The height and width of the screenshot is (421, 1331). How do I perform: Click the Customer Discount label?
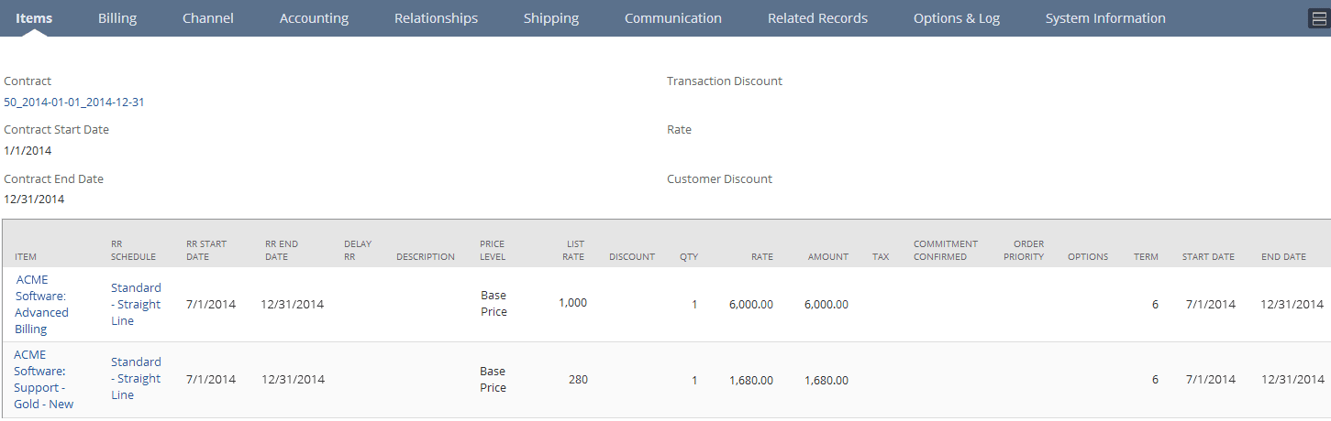pos(719,179)
